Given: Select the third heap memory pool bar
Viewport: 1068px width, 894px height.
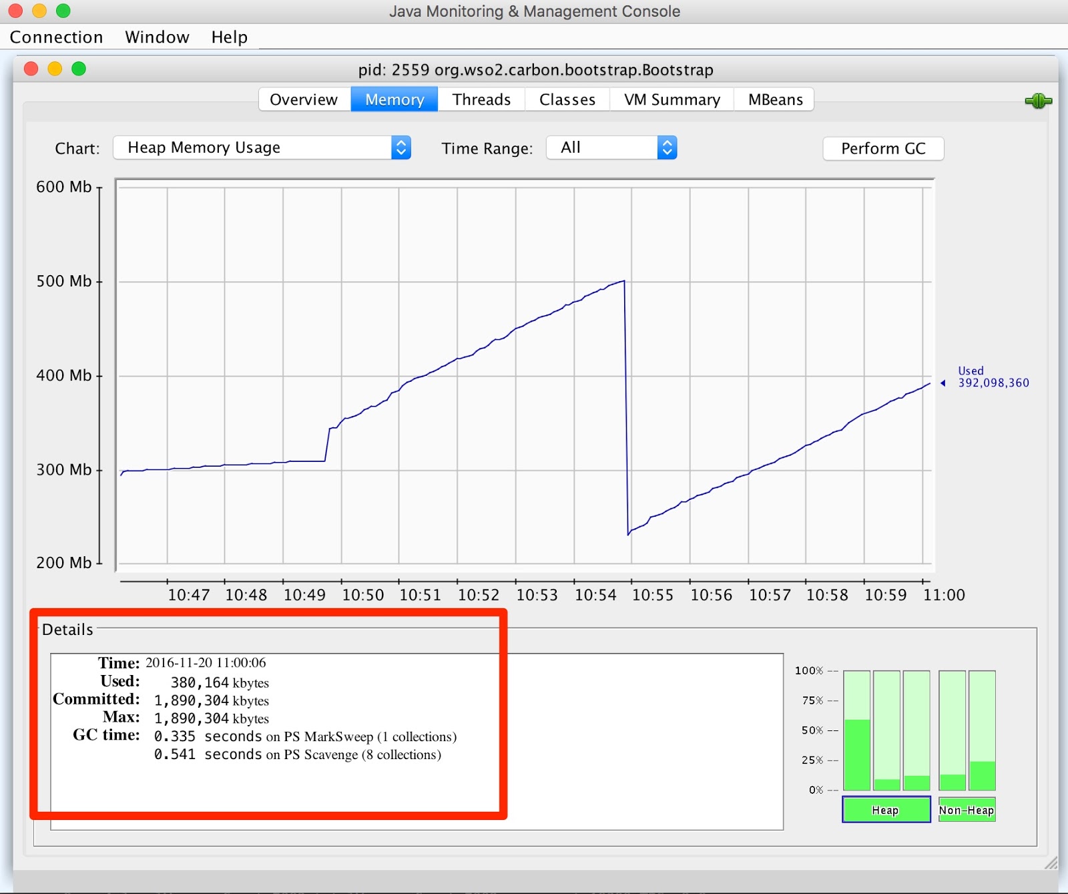Looking at the screenshot, I should 916,730.
